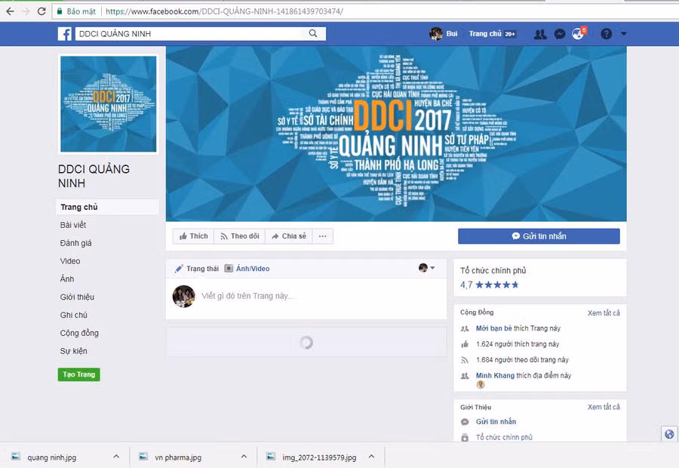
Task: Switch to the Ảnh/Video composer tab
Action: coord(252,268)
